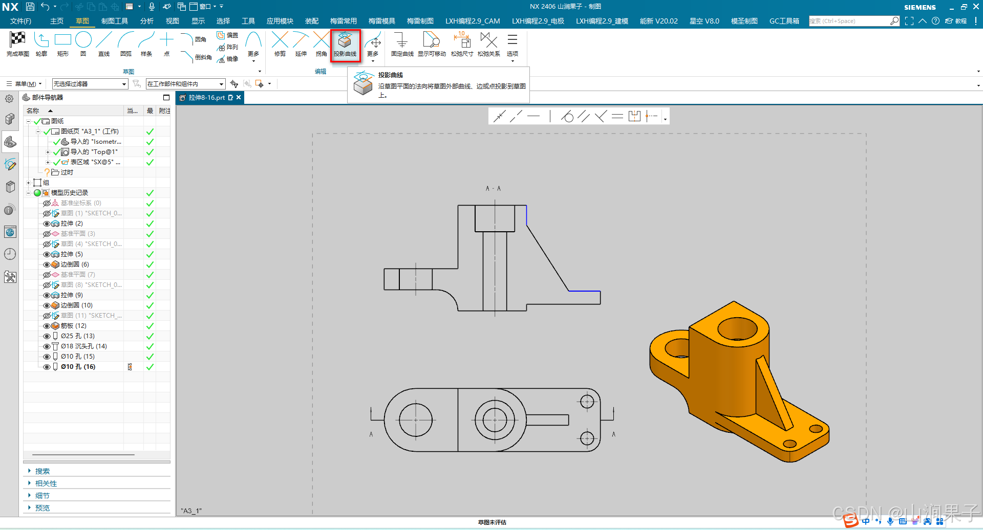Image resolution: width=983 pixels, height=530 pixels.
Task: Collapse the 图纸 tree node
Action: pos(29,121)
